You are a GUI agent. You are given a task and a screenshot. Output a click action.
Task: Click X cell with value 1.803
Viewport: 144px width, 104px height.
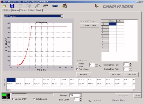pos(128,80)
